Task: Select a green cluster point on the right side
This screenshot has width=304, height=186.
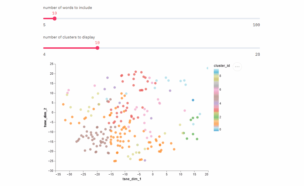Action: click(192, 117)
